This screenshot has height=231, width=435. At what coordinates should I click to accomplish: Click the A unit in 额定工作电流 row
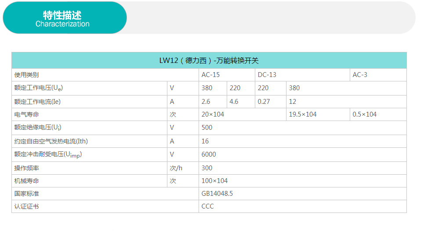[x=172, y=102]
